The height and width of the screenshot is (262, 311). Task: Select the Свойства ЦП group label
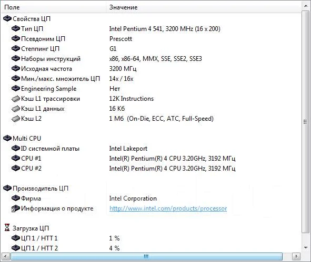tap(32, 19)
